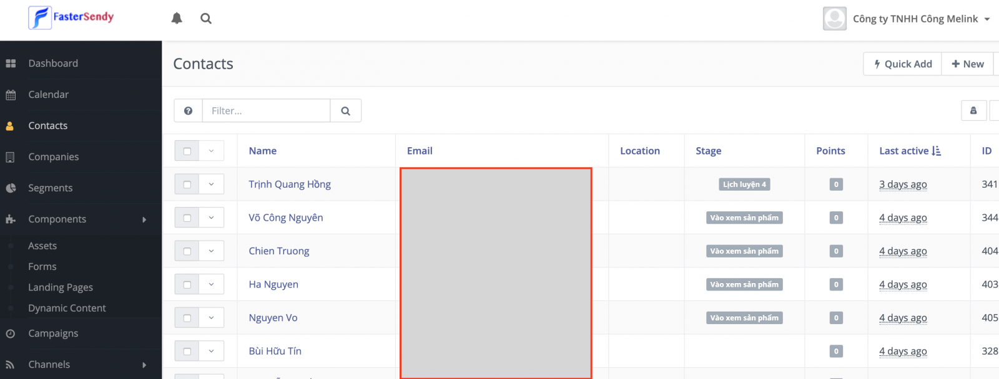Click the FasterSendy logo
The image size is (999, 379).
coord(71,17)
